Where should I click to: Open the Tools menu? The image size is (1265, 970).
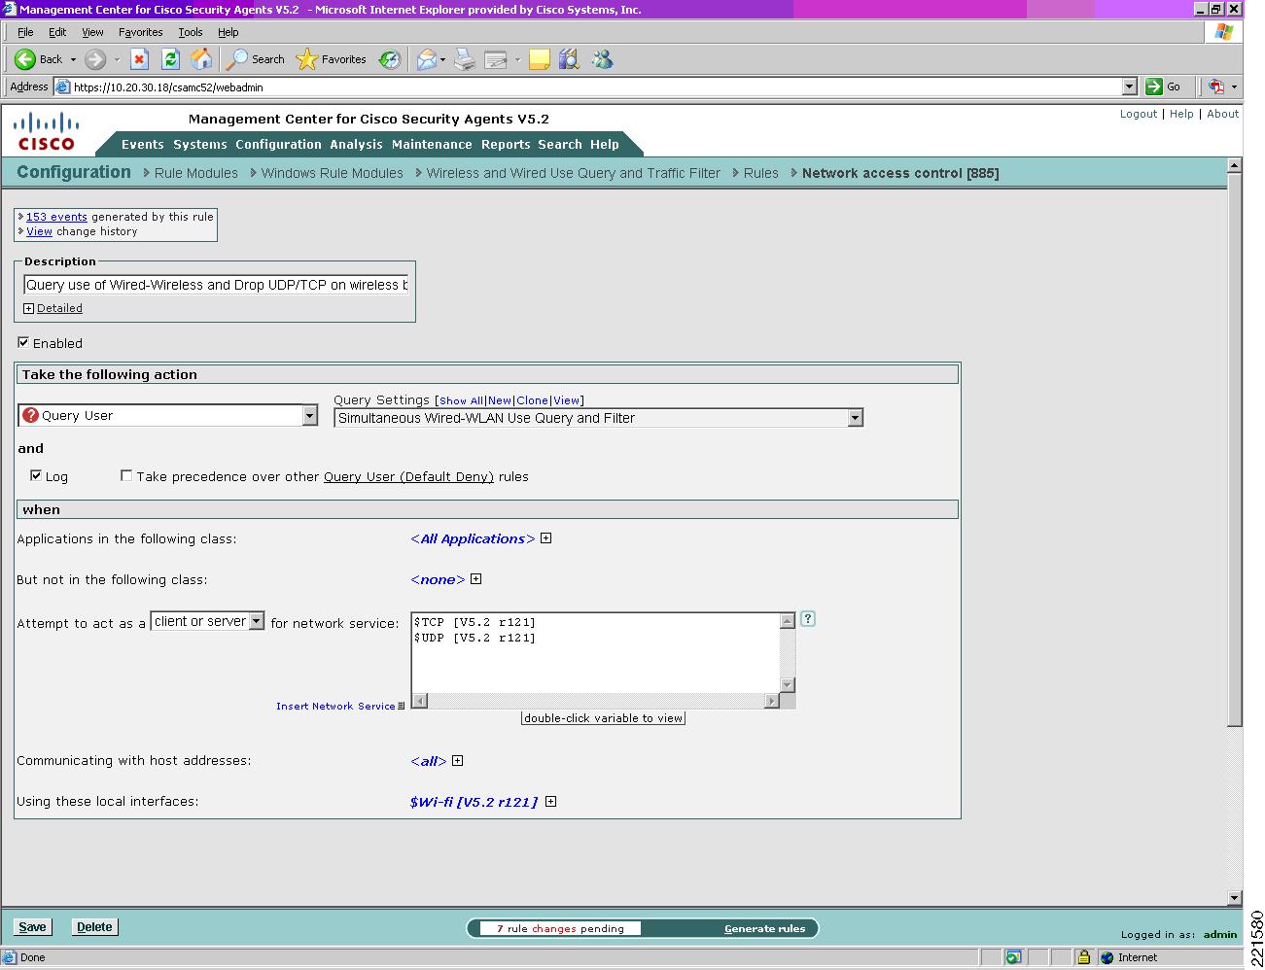click(190, 32)
